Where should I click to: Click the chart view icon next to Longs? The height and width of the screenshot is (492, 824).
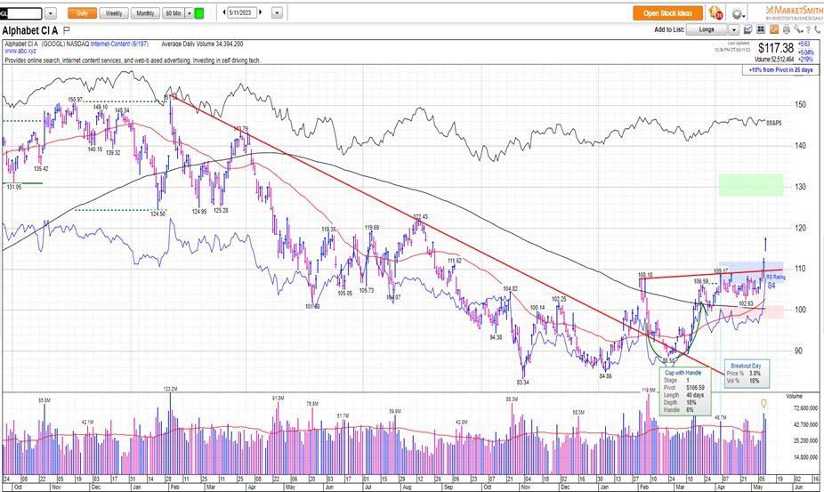pos(747,30)
